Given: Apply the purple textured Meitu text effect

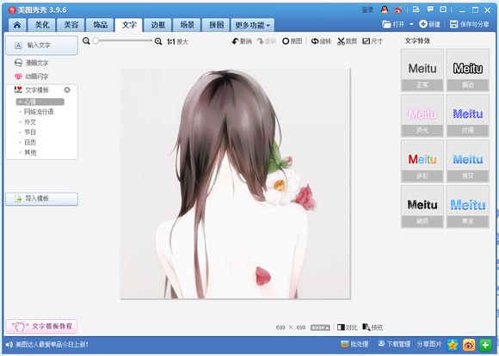Looking at the screenshot, I should click(468, 116).
